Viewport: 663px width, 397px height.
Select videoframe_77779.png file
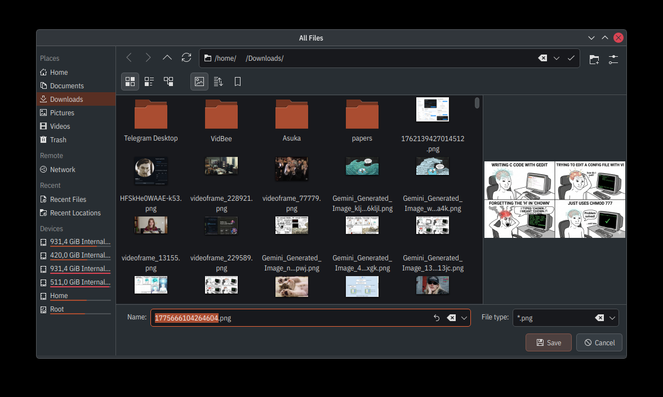[292, 185]
